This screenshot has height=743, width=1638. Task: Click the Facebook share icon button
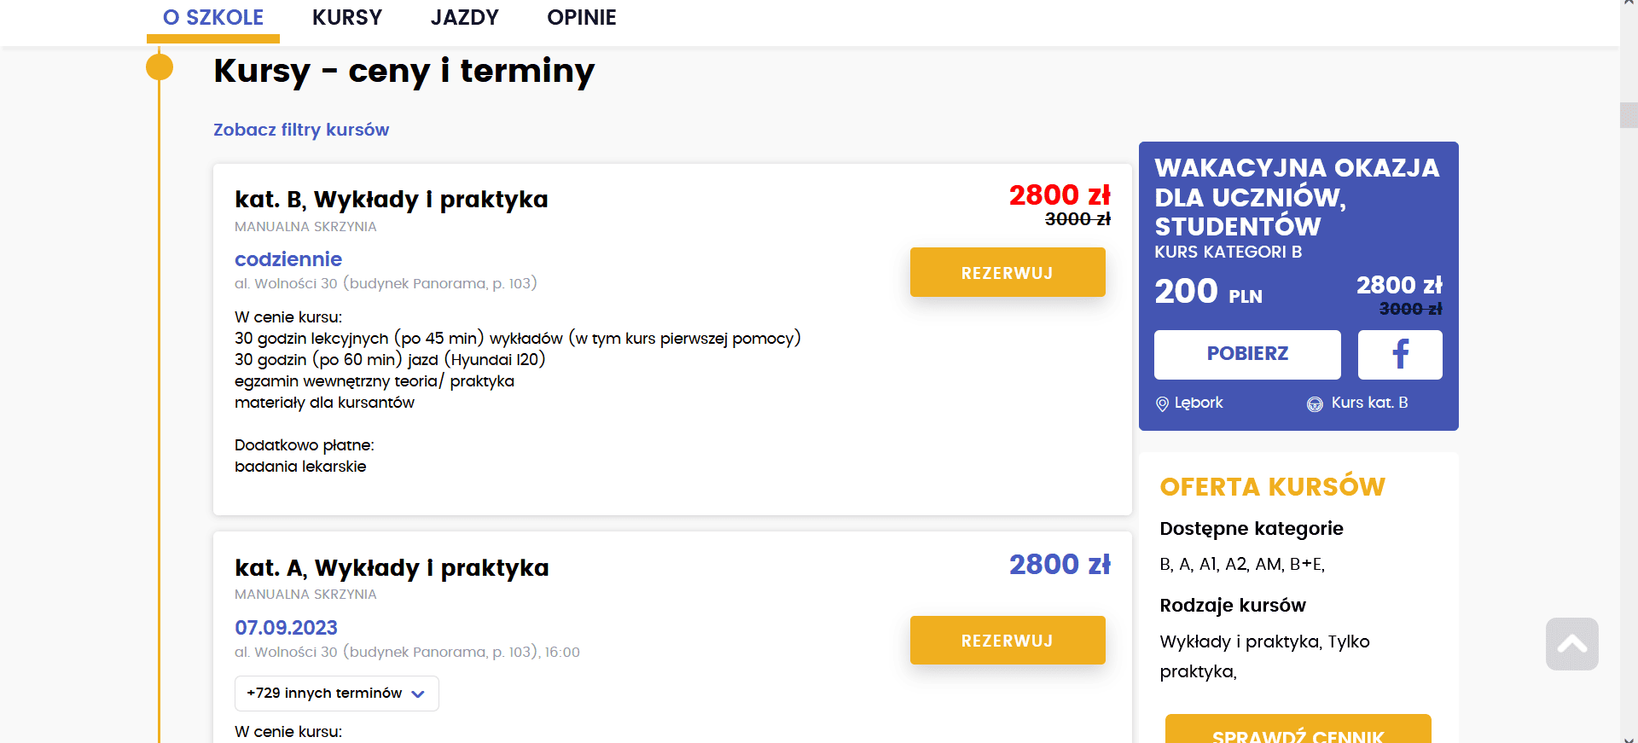click(x=1400, y=354)
